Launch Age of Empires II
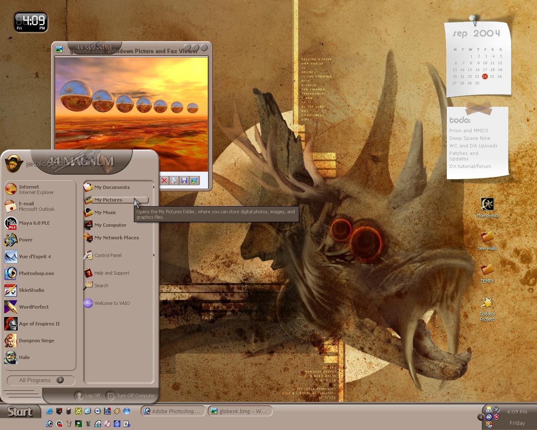Viewport: 537px width, 430px height. click(40, 324)
